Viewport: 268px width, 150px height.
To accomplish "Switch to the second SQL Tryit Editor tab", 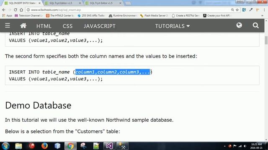I will point(62,3).
